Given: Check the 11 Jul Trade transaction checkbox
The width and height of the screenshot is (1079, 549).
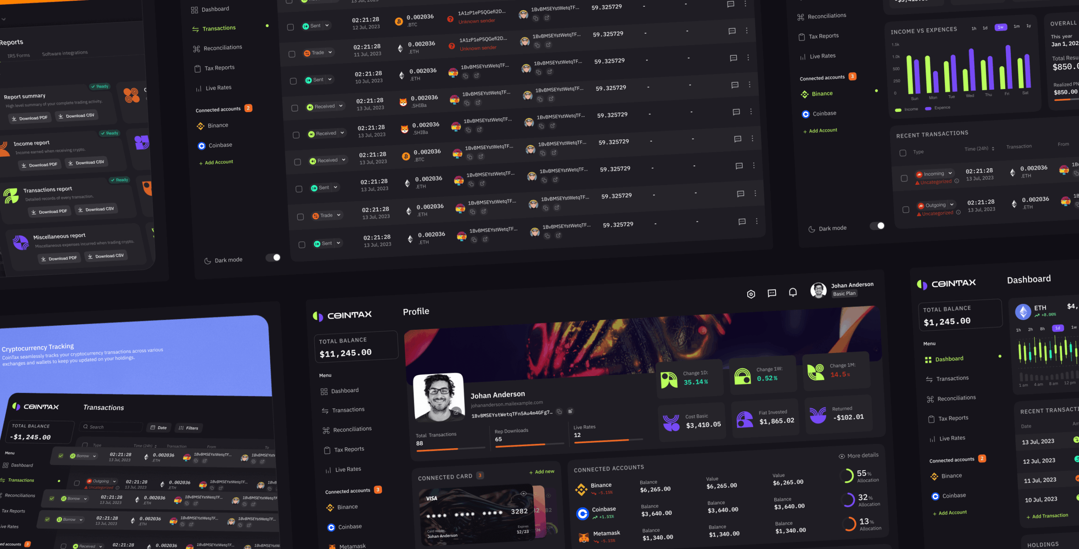Looking at the screenshot, I should tap(292, 54).
